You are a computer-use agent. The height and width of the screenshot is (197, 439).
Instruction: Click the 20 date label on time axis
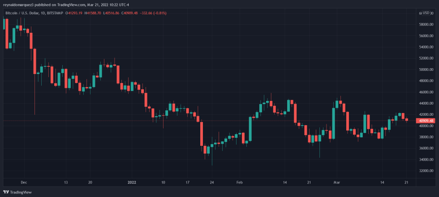90,182
